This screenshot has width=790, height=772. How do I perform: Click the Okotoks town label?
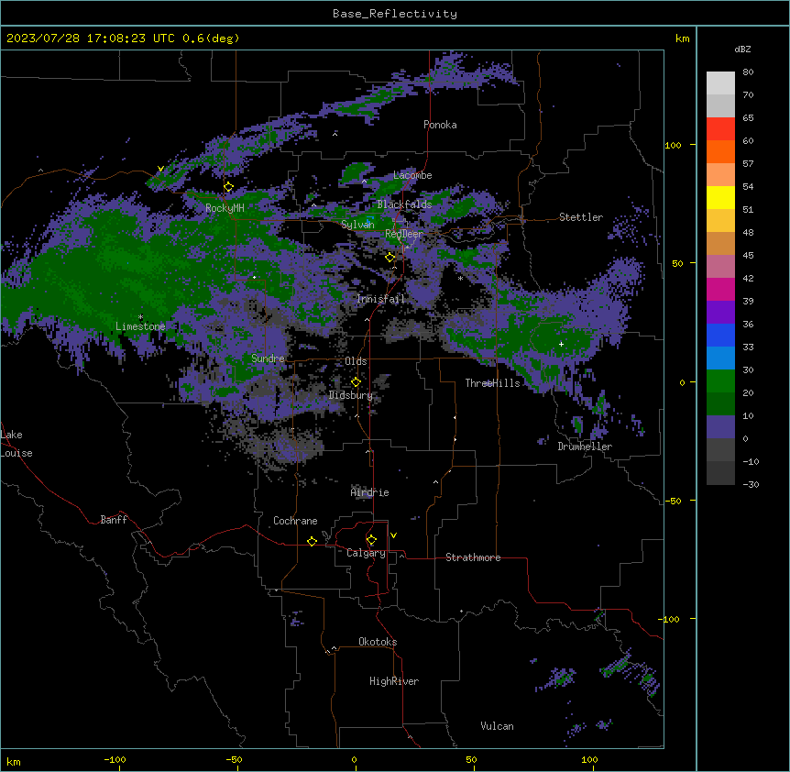378,642
